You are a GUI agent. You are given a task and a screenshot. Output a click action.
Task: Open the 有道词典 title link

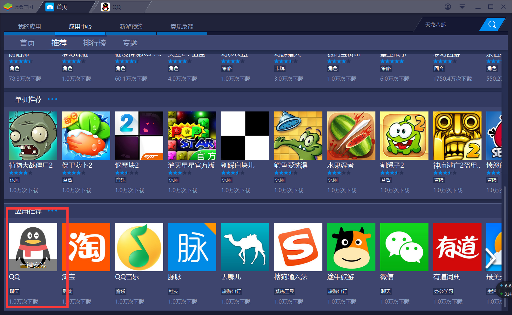click(447, 277)
